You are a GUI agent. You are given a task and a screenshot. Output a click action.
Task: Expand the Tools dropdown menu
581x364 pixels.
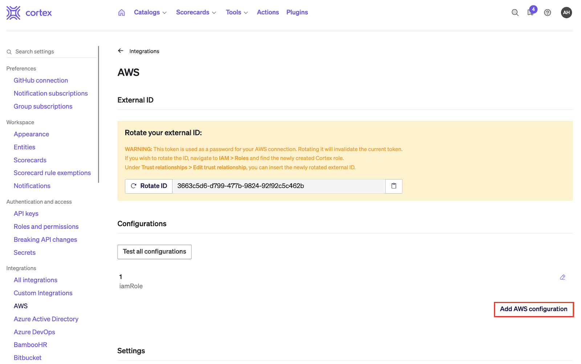point(237,12)
